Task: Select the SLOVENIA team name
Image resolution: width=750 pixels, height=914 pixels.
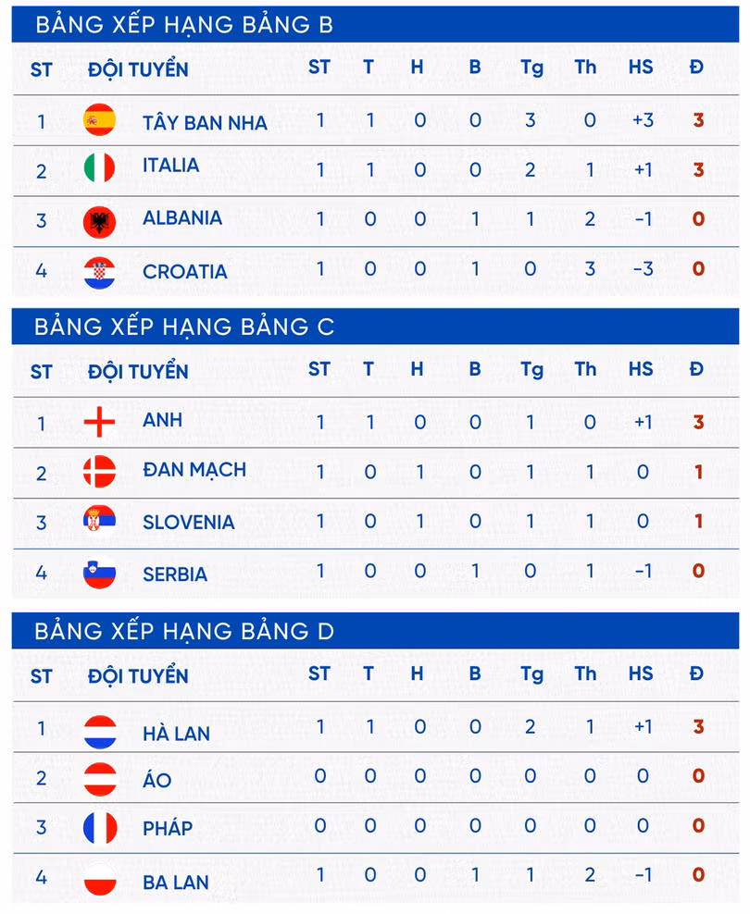Action: coord(189,522)
